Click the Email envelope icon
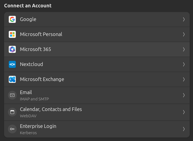The width and height of the screenshot is (193, 141). pos(12,95)
